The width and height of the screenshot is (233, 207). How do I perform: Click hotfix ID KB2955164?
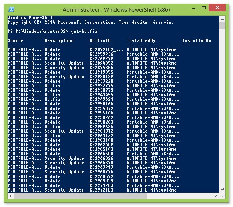coord(101,113)
